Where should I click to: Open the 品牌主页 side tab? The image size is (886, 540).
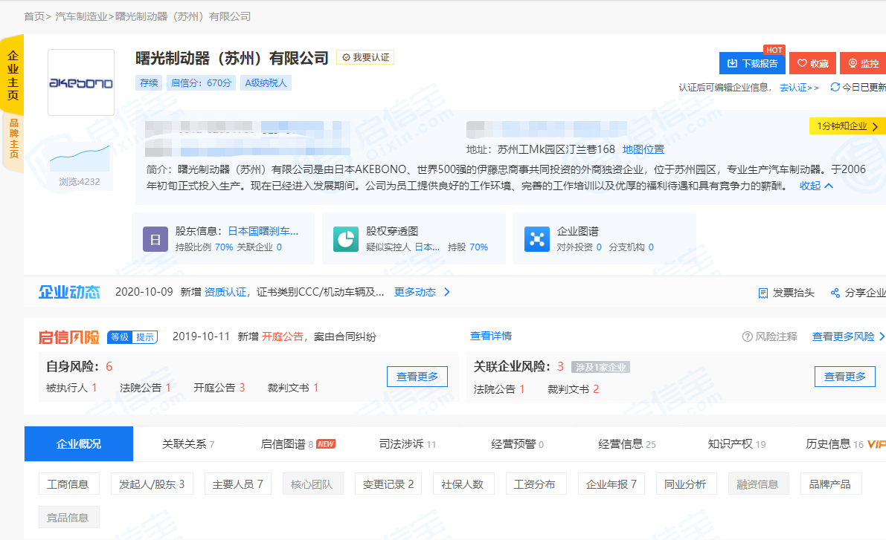13,139
